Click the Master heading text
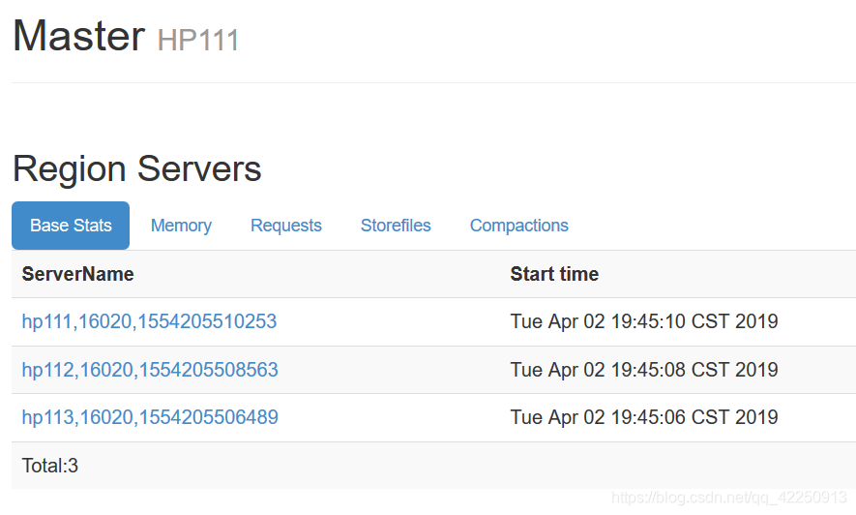 coord(78,36)
